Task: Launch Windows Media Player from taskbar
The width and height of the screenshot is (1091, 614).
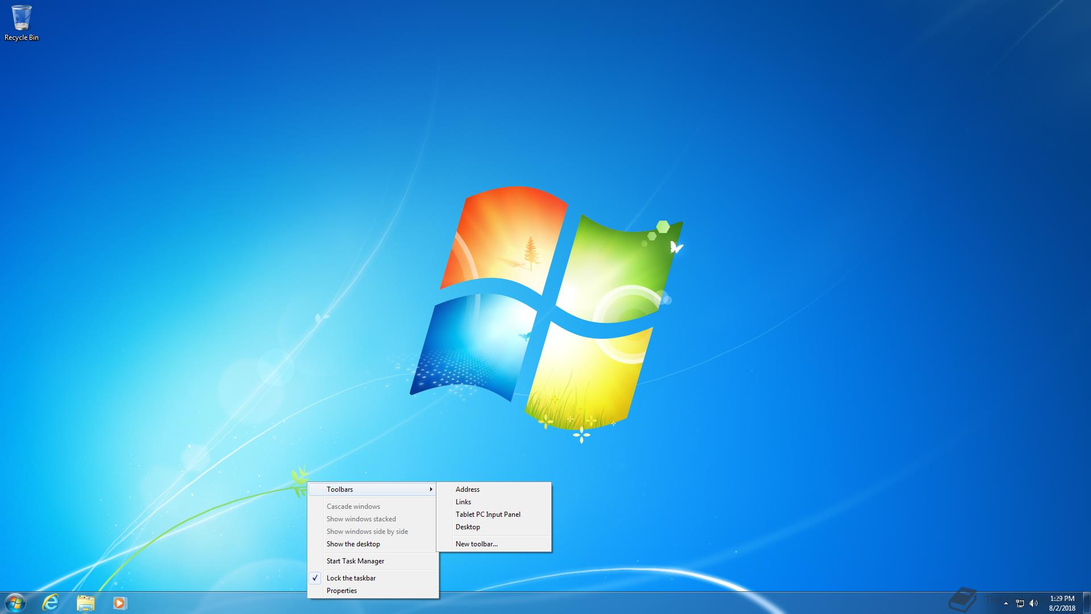Action: (119, 603)
